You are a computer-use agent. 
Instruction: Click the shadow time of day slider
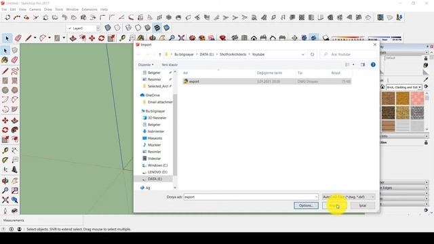385,38
